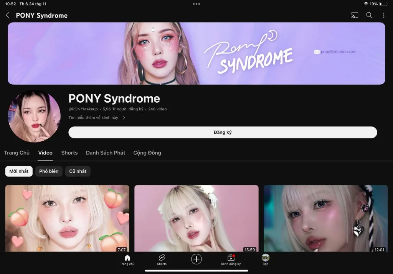This screenshot has width=393, height=274.
Task: Switch to the Trang Chủ tab
Action: pyautogui.click(x=17, y=153)
